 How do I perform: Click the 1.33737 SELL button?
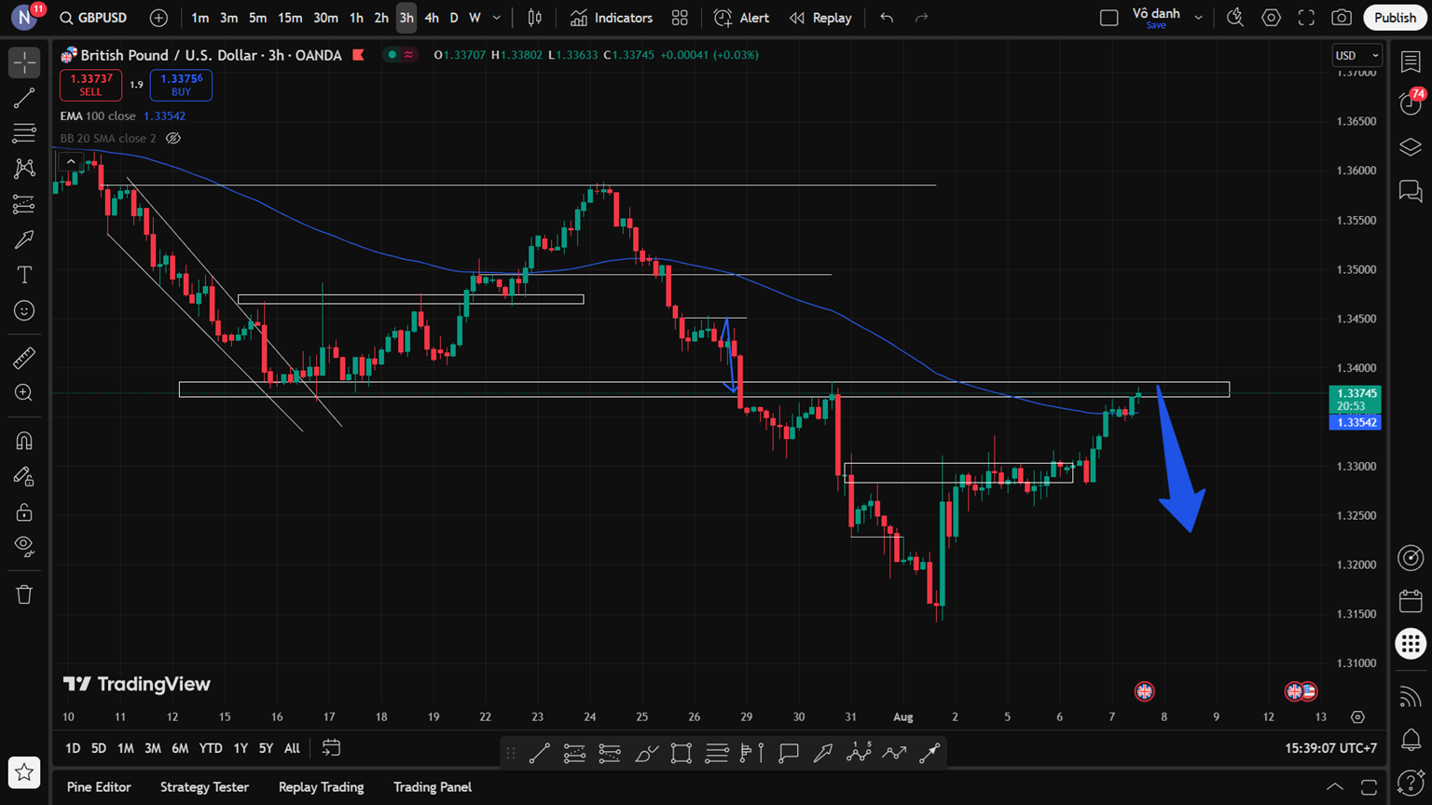click(x=90, y=85)
